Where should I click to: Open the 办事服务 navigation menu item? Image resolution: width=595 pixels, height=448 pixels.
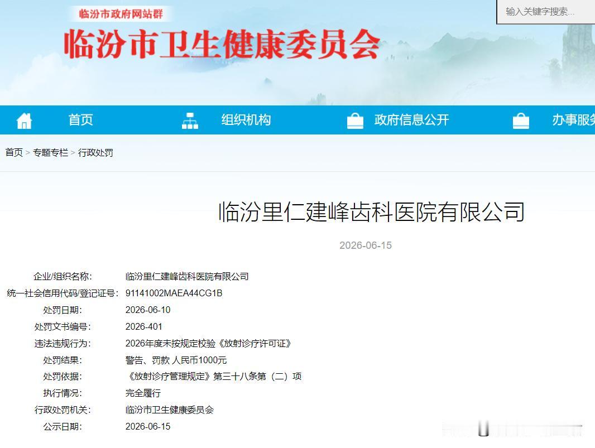tap(573, 120)
